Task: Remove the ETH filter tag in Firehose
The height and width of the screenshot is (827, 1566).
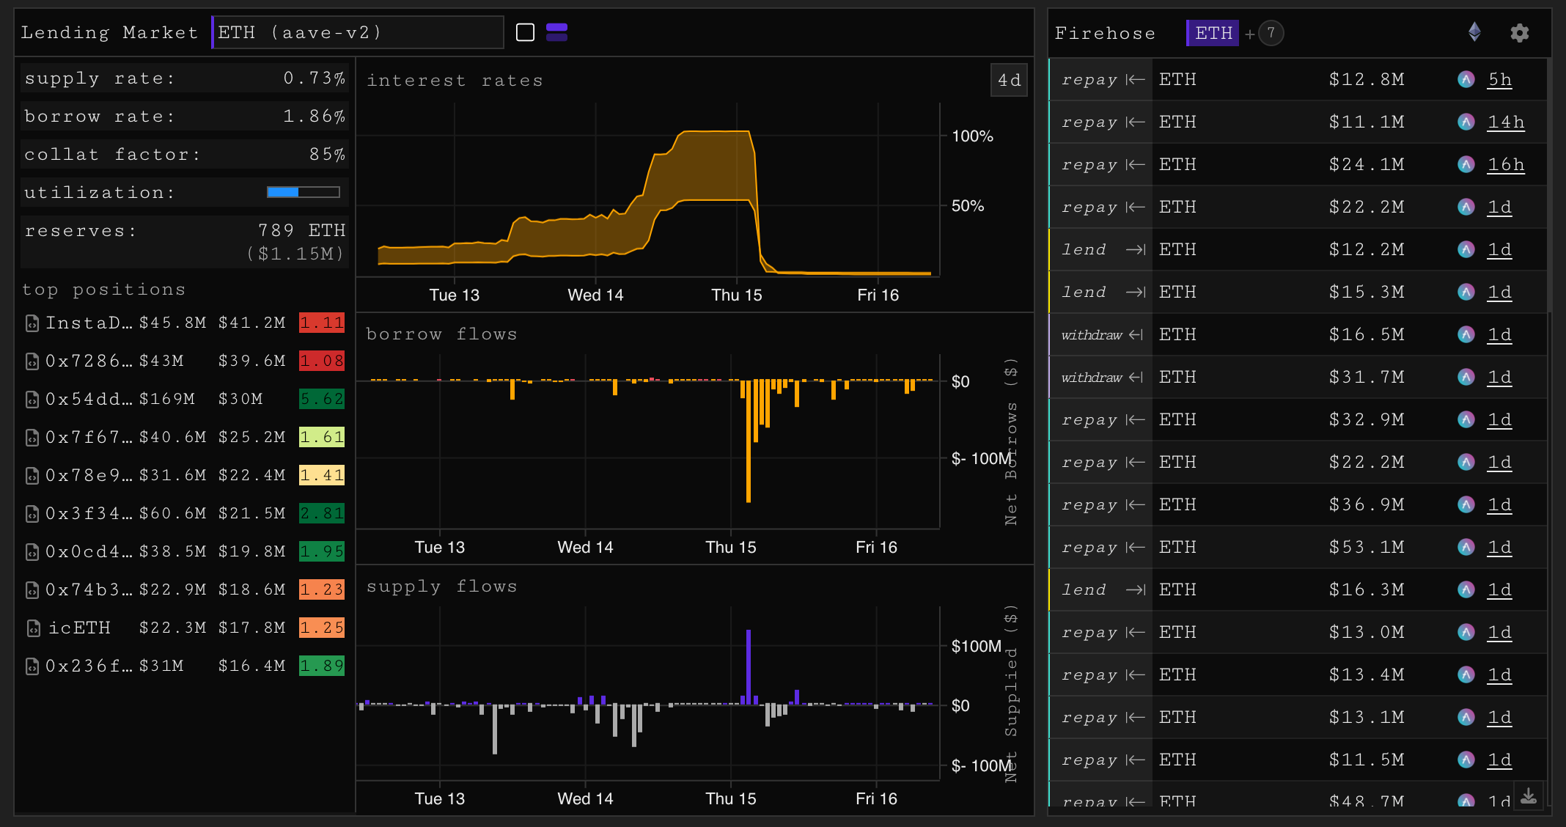Action: 1213,33
